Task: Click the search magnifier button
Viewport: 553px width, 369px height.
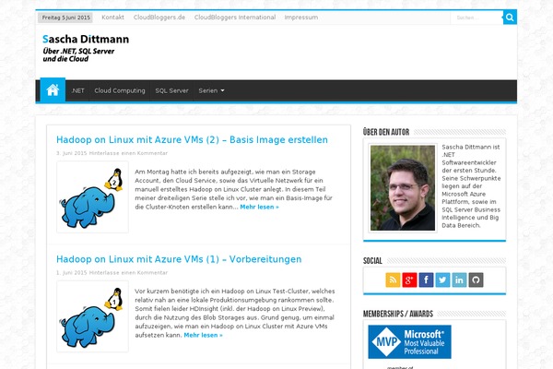Action: 510,18
